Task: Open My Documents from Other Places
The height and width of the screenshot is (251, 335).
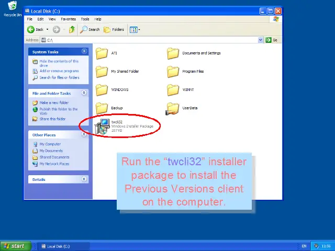Action: (x=51, y=151)
